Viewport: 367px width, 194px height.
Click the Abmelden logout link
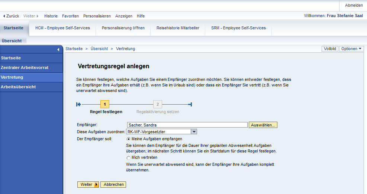(x=354, y=5)
